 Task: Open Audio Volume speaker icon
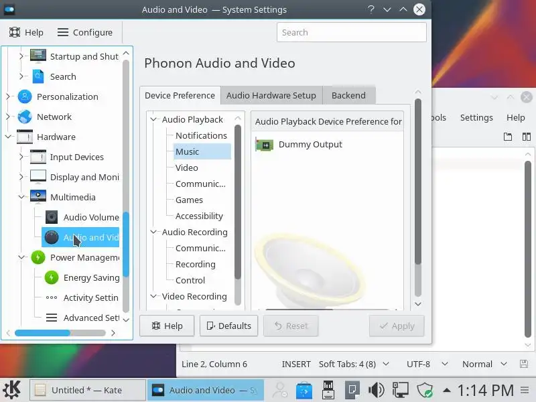tap(52, 217)
